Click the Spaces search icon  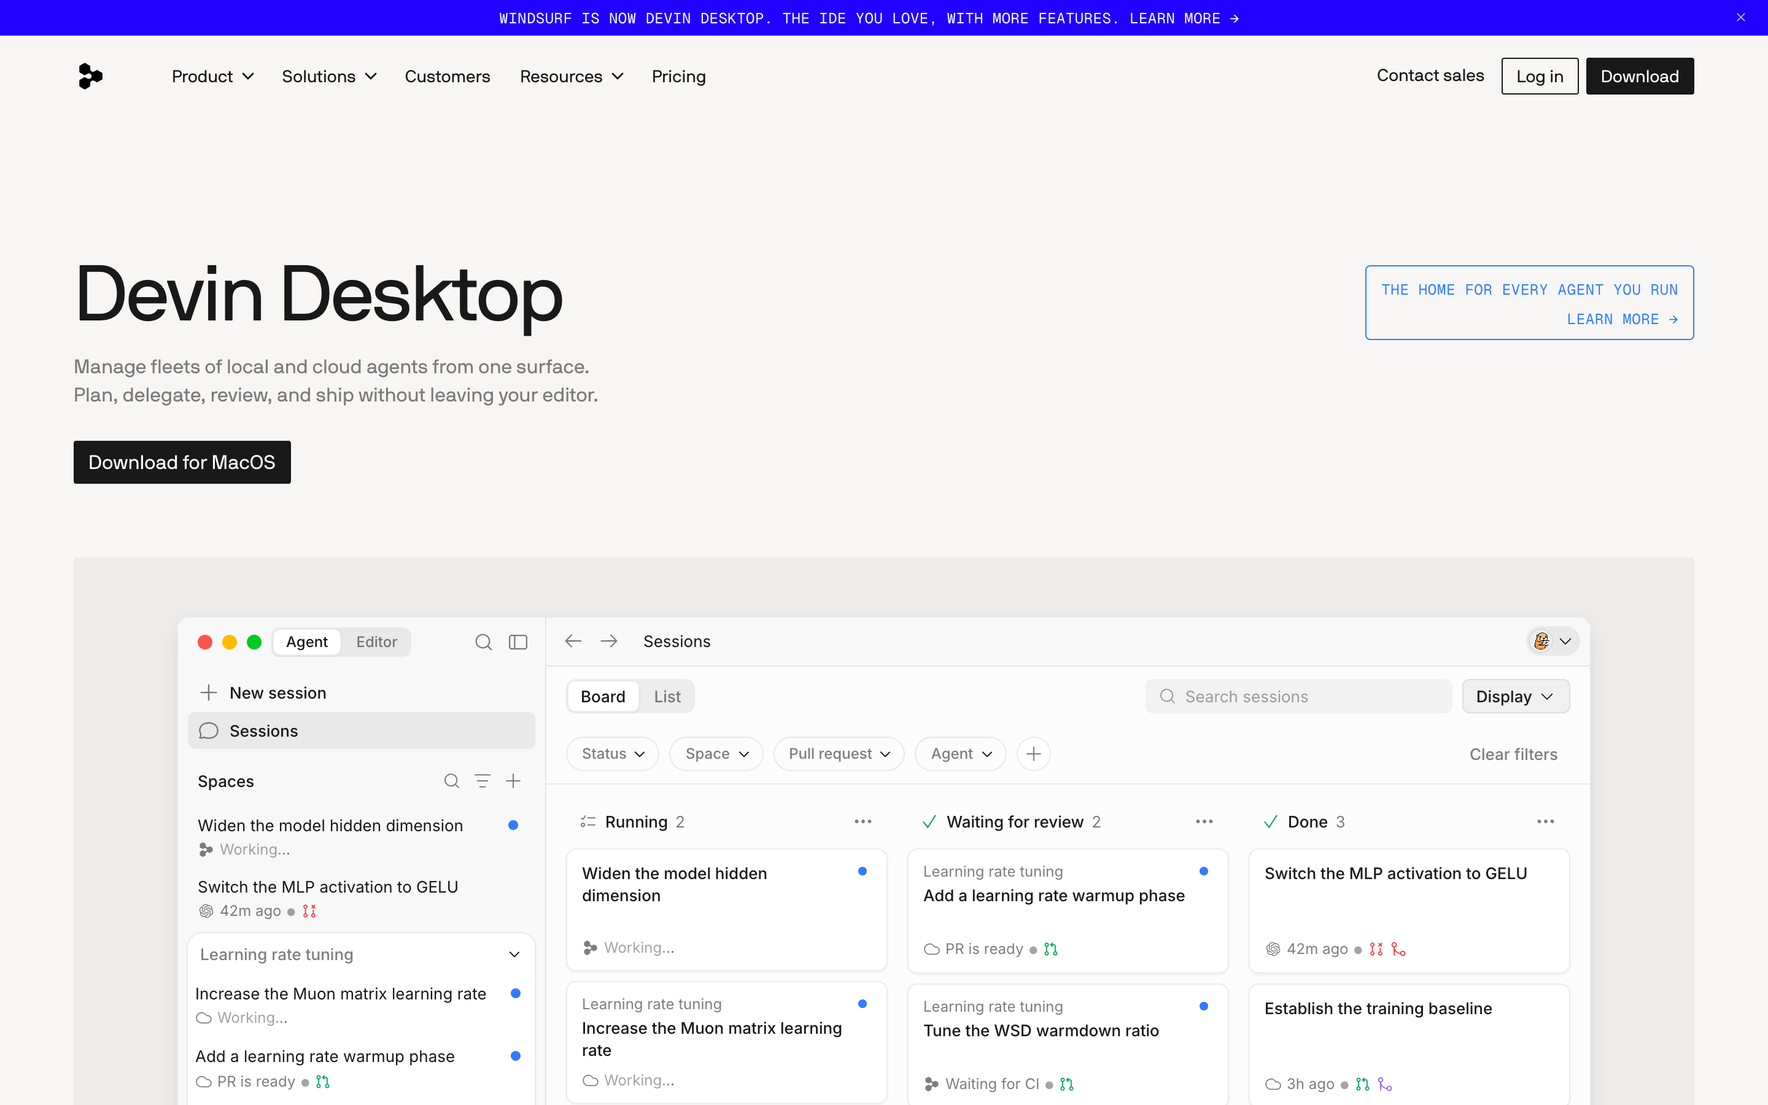(x=451, y=780)
